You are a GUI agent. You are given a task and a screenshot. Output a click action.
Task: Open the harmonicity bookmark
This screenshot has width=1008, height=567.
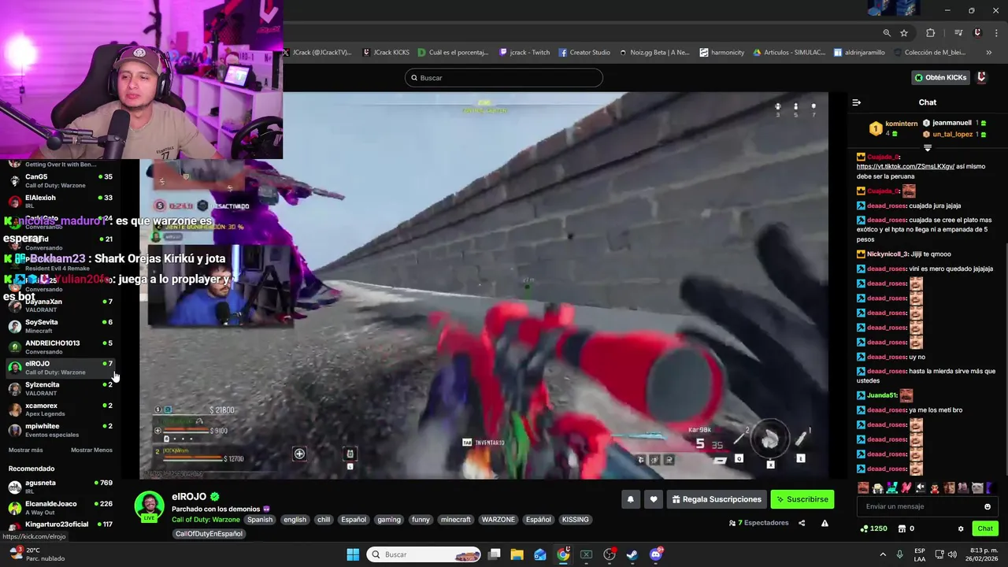coord(721,53)
